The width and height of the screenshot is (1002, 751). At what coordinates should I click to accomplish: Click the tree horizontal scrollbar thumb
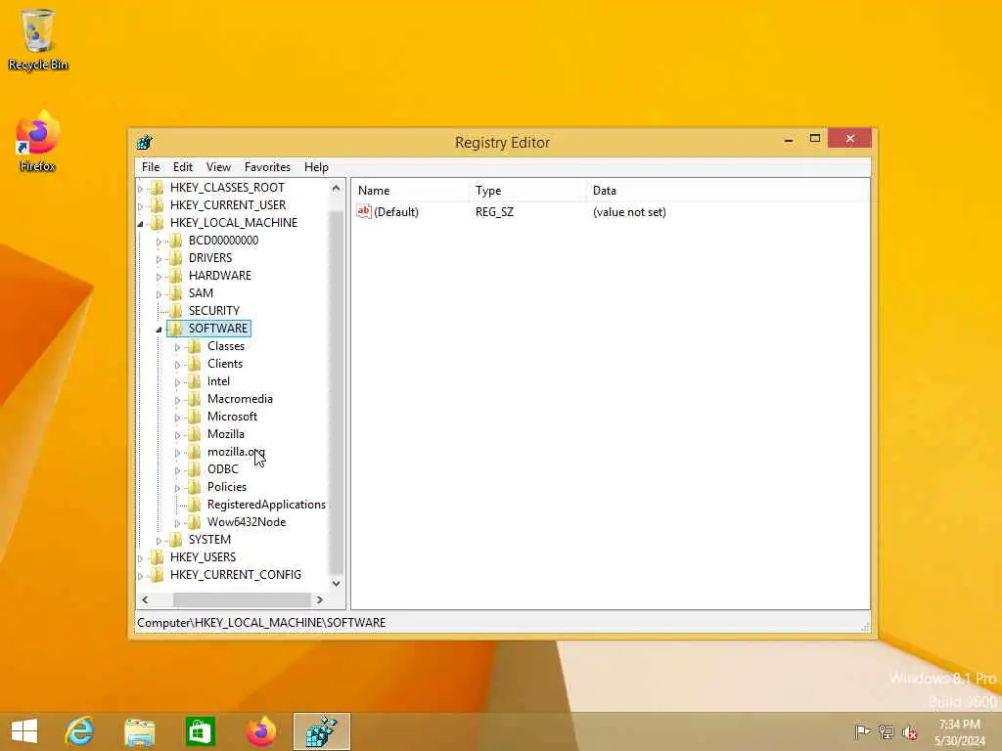pyautogui.click(x=242, y=599)
